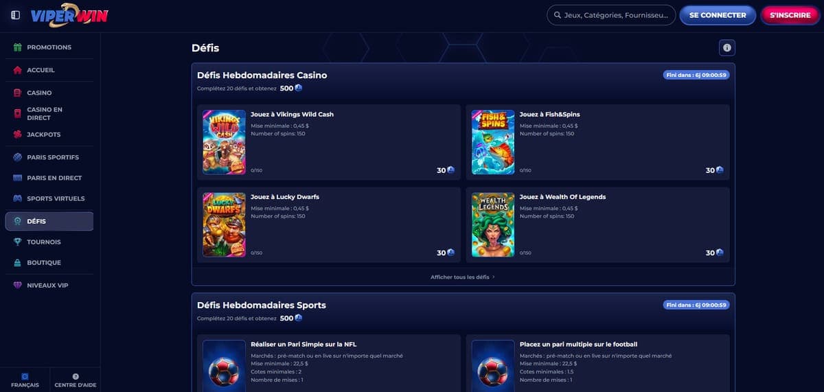Open the Boutique section

point(49,262)
